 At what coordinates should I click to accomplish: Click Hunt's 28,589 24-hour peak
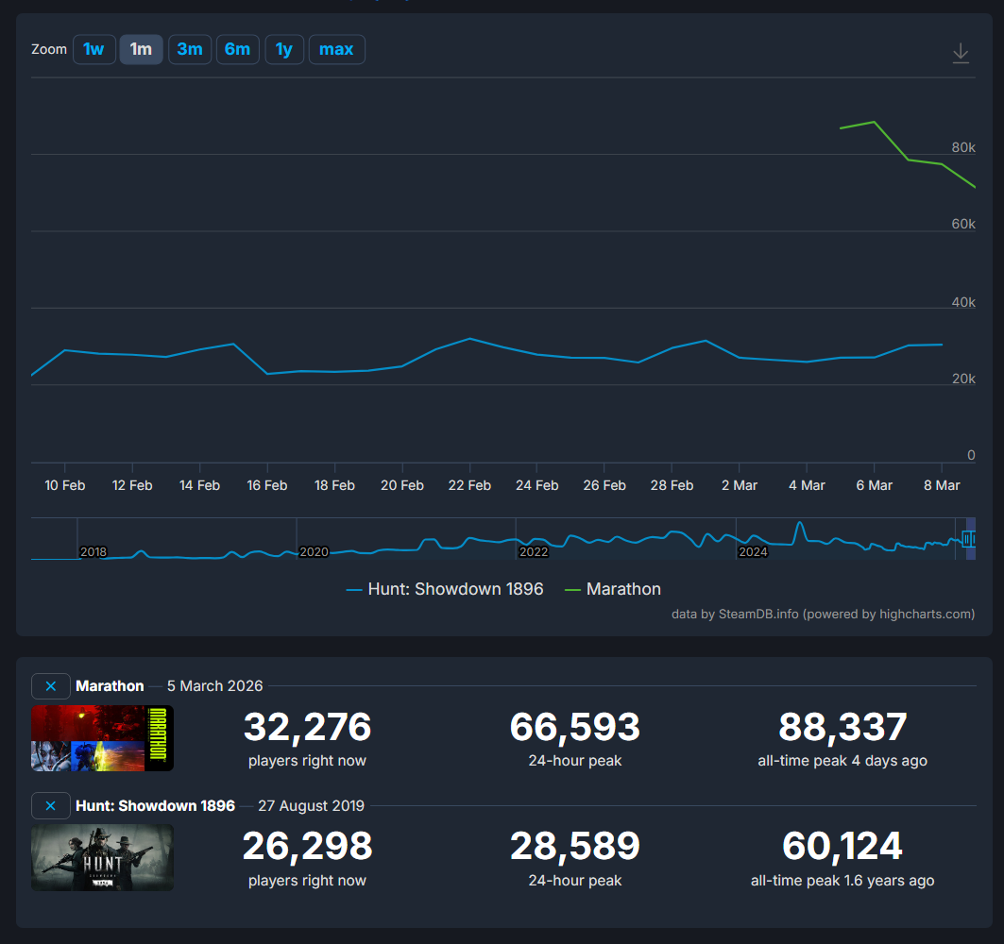[x=575, y=846]
